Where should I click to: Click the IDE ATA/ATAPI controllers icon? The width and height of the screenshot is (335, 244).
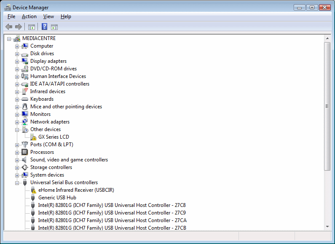[25, 84]
